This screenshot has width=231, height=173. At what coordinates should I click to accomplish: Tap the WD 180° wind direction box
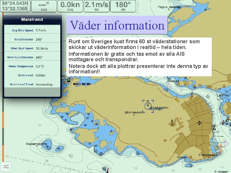(x=123, y=6)
